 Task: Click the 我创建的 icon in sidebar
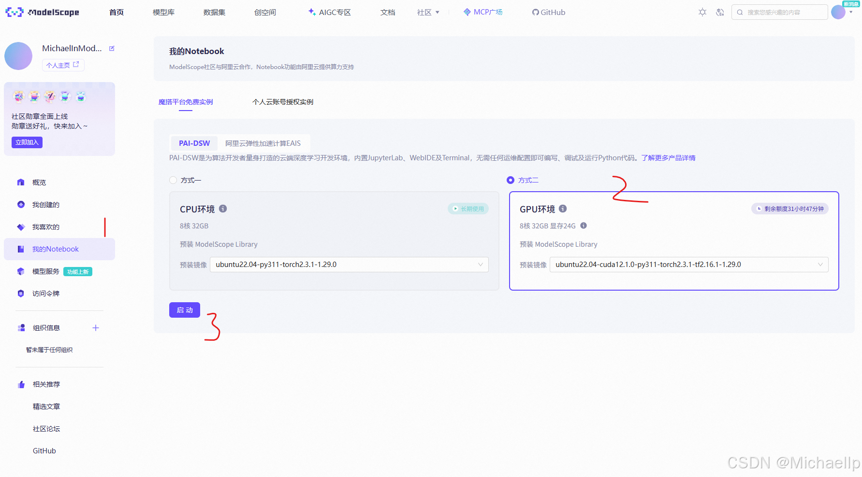click(21, 205)
